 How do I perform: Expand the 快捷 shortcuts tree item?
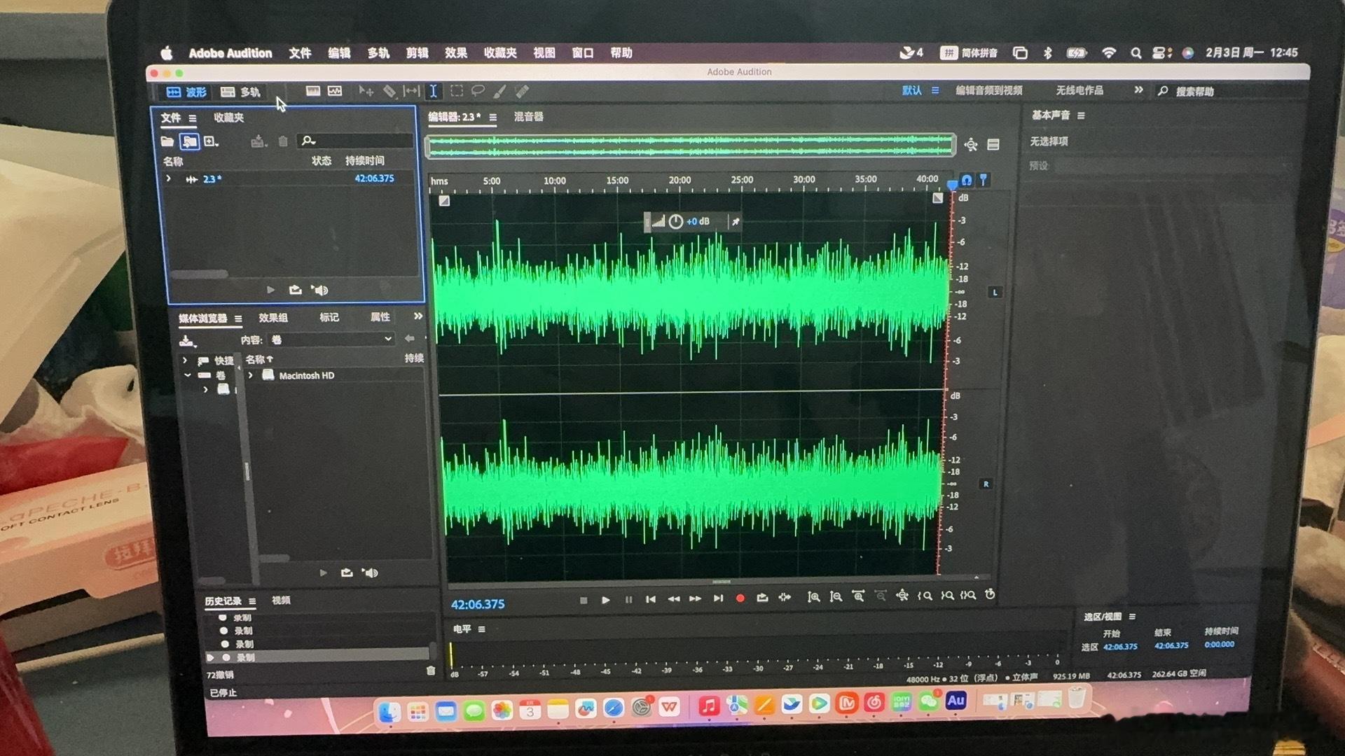pos(185,360)
